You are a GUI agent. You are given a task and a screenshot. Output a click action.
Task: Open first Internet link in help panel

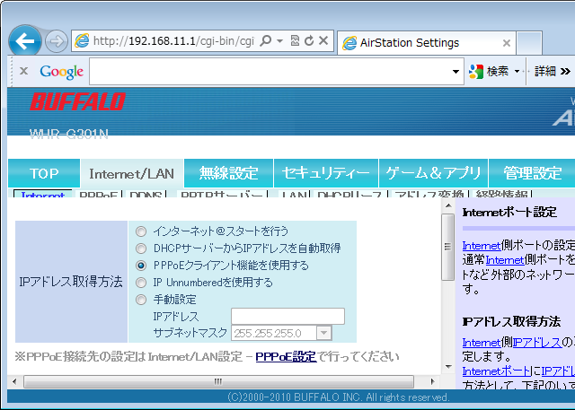pyautogui.click(x=482, y=245)
